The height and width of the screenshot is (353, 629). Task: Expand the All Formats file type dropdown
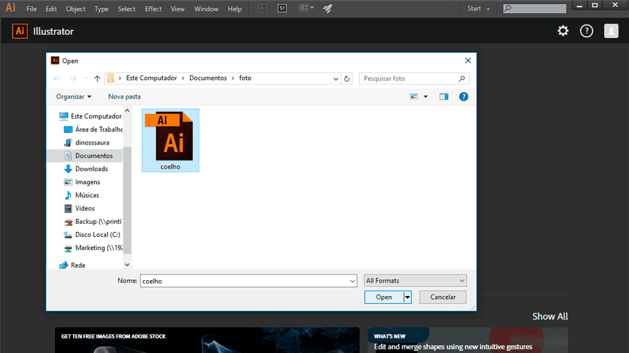coord(415,281)
